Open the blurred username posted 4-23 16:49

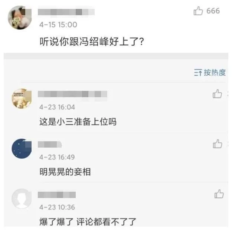(x=50, y=145)
